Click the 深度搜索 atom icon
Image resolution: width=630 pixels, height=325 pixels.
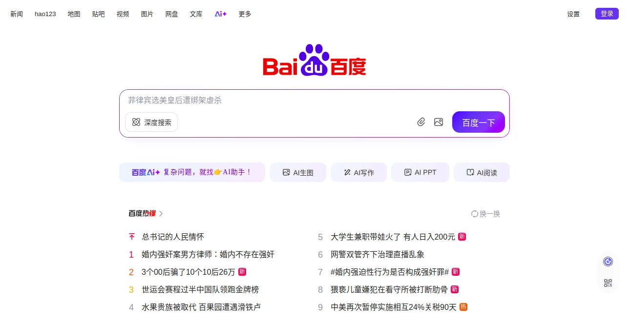pyautogui.click(x=136, y=122)
